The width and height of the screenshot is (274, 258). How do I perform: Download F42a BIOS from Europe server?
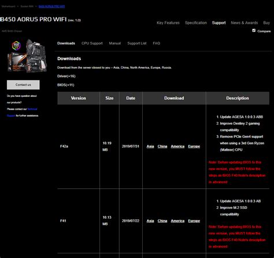pyautogui.click(x=194, y=147)
